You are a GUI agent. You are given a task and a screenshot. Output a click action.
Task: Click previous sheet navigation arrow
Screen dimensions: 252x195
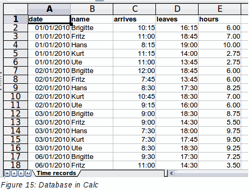pyautogui.click(x=14, y=173)
